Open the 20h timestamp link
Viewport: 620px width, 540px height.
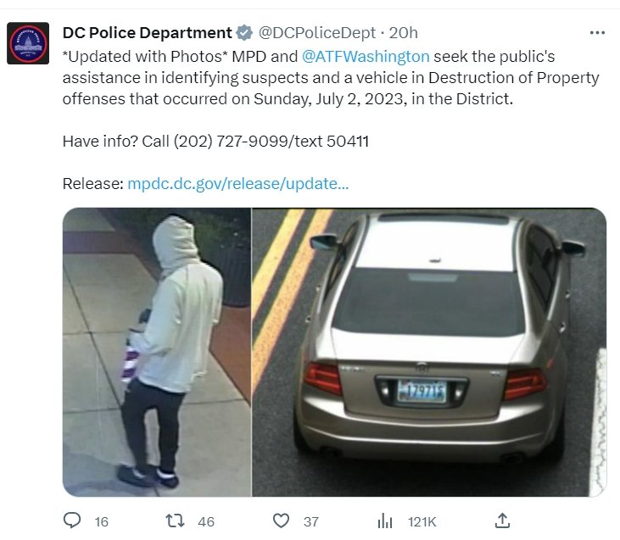[x=404, y=33]
